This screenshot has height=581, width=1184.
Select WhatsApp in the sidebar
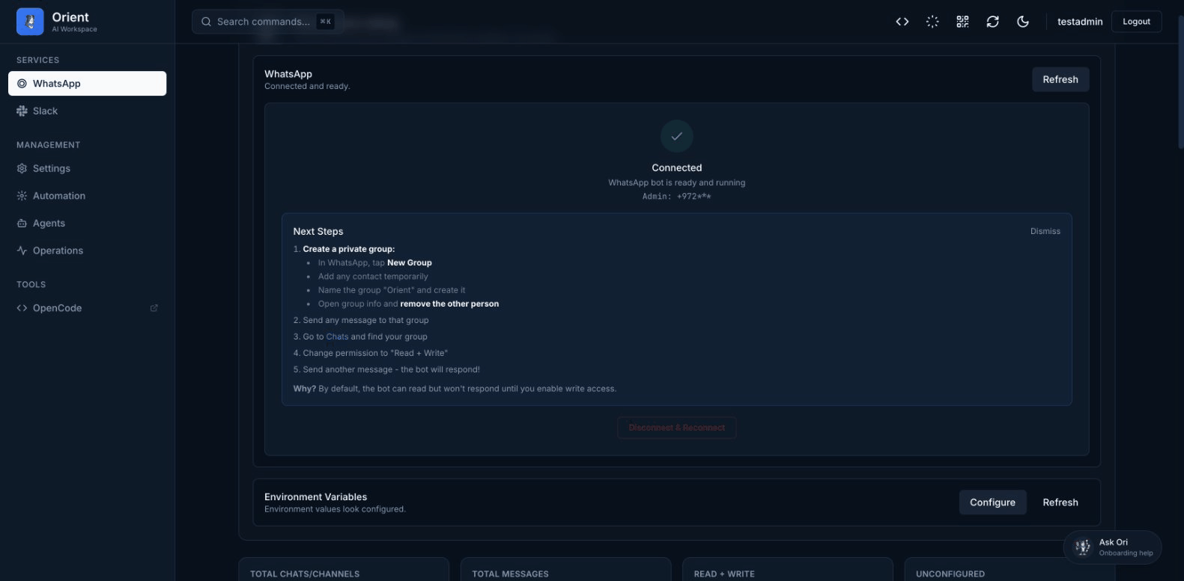pos(87,84)
